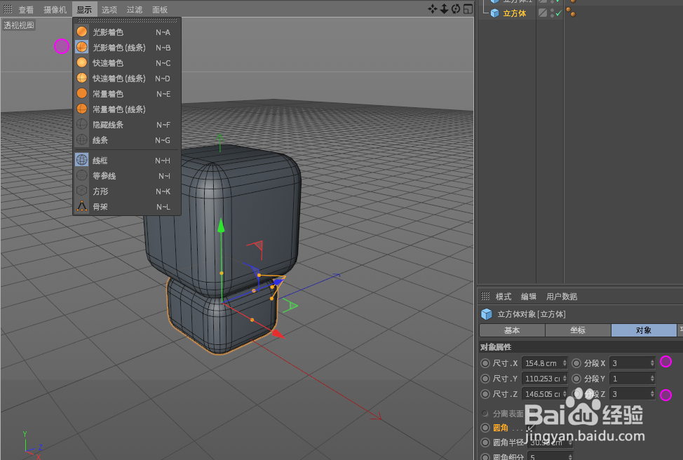Viewport: 683px width, 460px height.
Task: Toggle keyframe circle next to 圆角半径
Action: click(485, 442)
